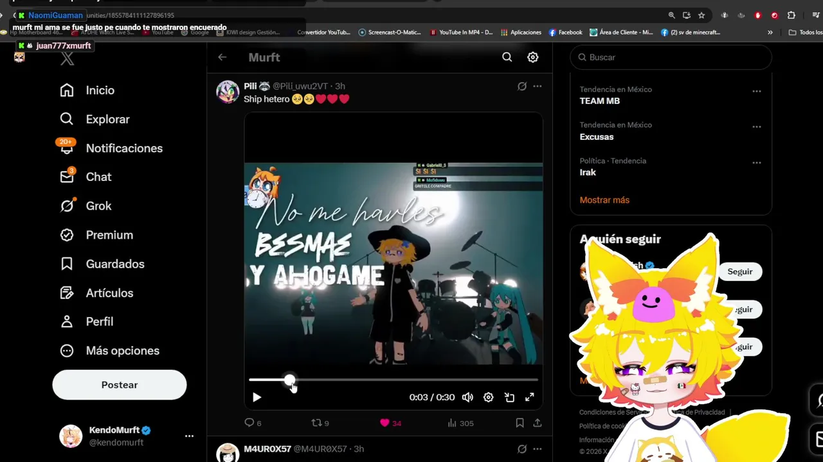The width and height of the screenshot is (823, 462).
Task: Zoom browser page icon
Action: pyautogui.click(x=671, y=15)
